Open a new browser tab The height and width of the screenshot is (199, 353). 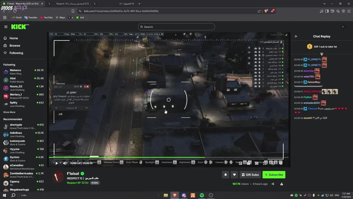tap(139, 4)
